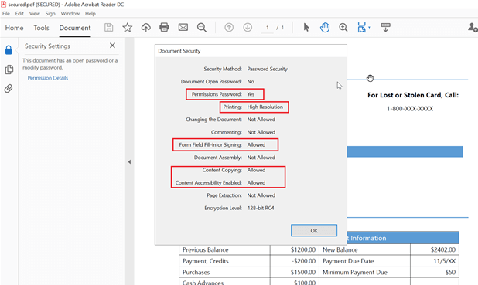Switch to the Tools tab
This screenshot has height=285, width=478.
tap(41, 28)
